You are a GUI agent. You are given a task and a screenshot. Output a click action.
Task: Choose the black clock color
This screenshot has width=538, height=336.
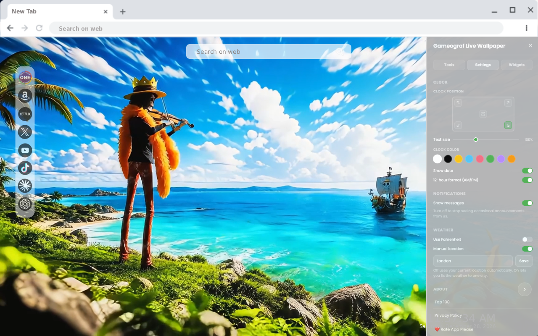[448, 159]
